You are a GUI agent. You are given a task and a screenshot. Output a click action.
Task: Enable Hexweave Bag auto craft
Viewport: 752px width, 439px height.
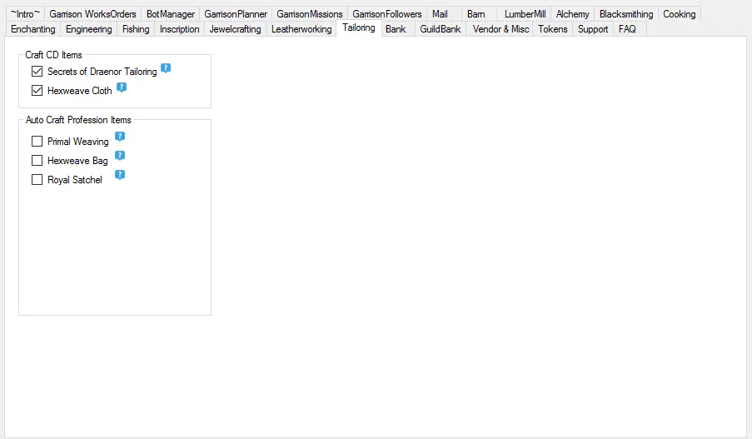point(37,161)
